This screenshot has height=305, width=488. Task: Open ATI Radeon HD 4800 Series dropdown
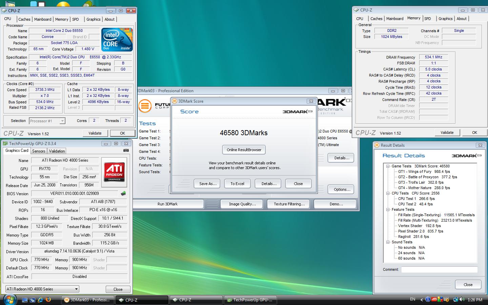point(42,289)
